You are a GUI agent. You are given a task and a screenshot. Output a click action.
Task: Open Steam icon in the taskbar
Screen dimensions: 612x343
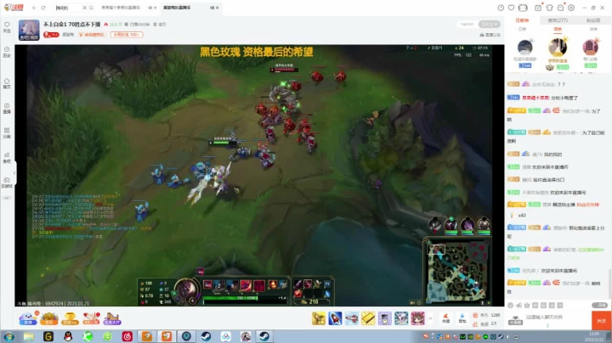click(x=206, y=336)
